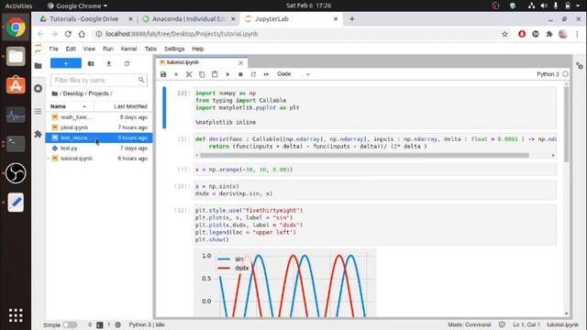
Task: Save the notebook with the floppy disk icon
Action: [x=163, y=74]
